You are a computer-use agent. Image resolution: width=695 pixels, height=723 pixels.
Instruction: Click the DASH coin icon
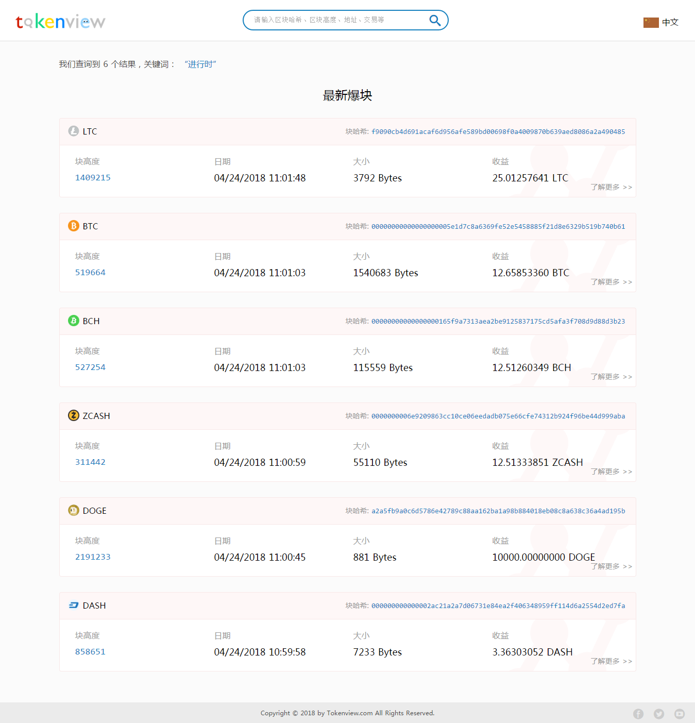click(74, 606)
